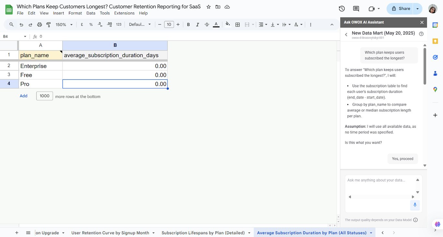Open the Data menu
The width and height of the screenshot is (443, 237).
click(91, 13)
